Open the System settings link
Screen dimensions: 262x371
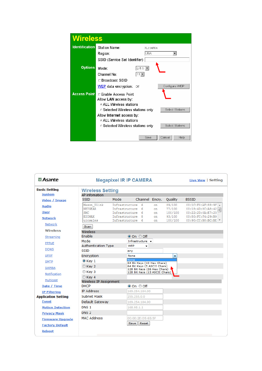(48, 195)
